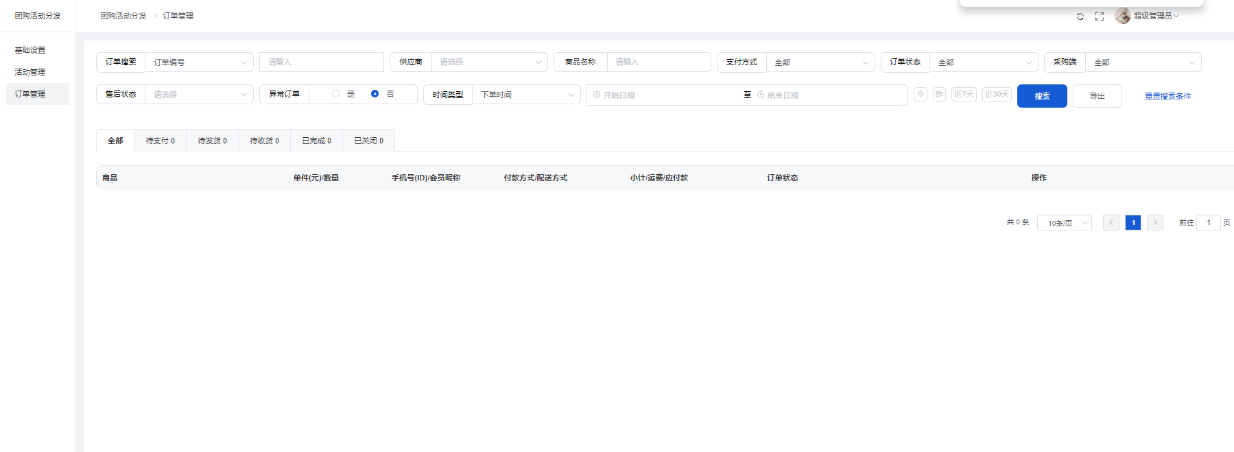This screenshot has height=452, width=1234.
Task: Toggle fullscreen with the expand icon
Action: click(x=1100, y=16)
